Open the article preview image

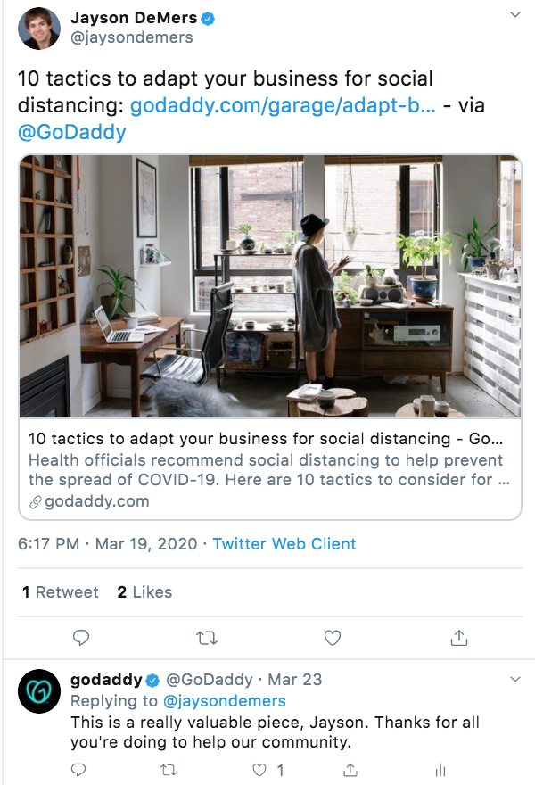tap(269, 286)
